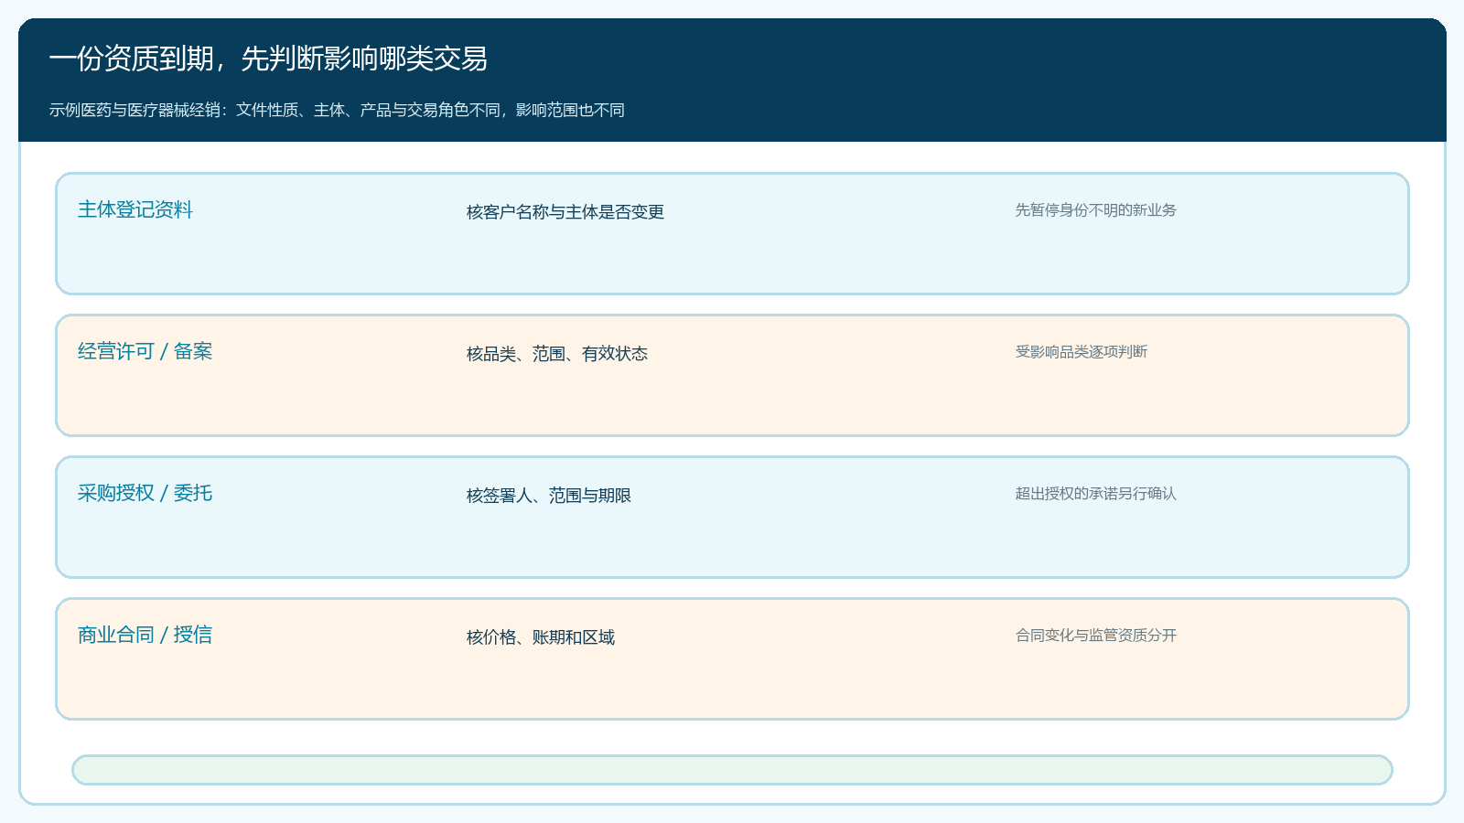
Task: Click 核价格、账期和区域 text
Action: (541, 636)
